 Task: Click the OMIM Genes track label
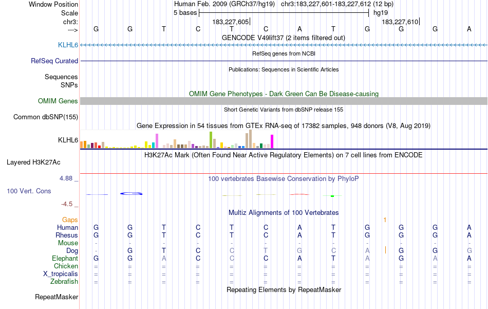[58, 101]
